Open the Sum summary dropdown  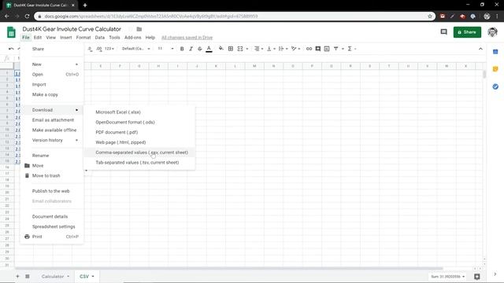click(x=448, y=277)
